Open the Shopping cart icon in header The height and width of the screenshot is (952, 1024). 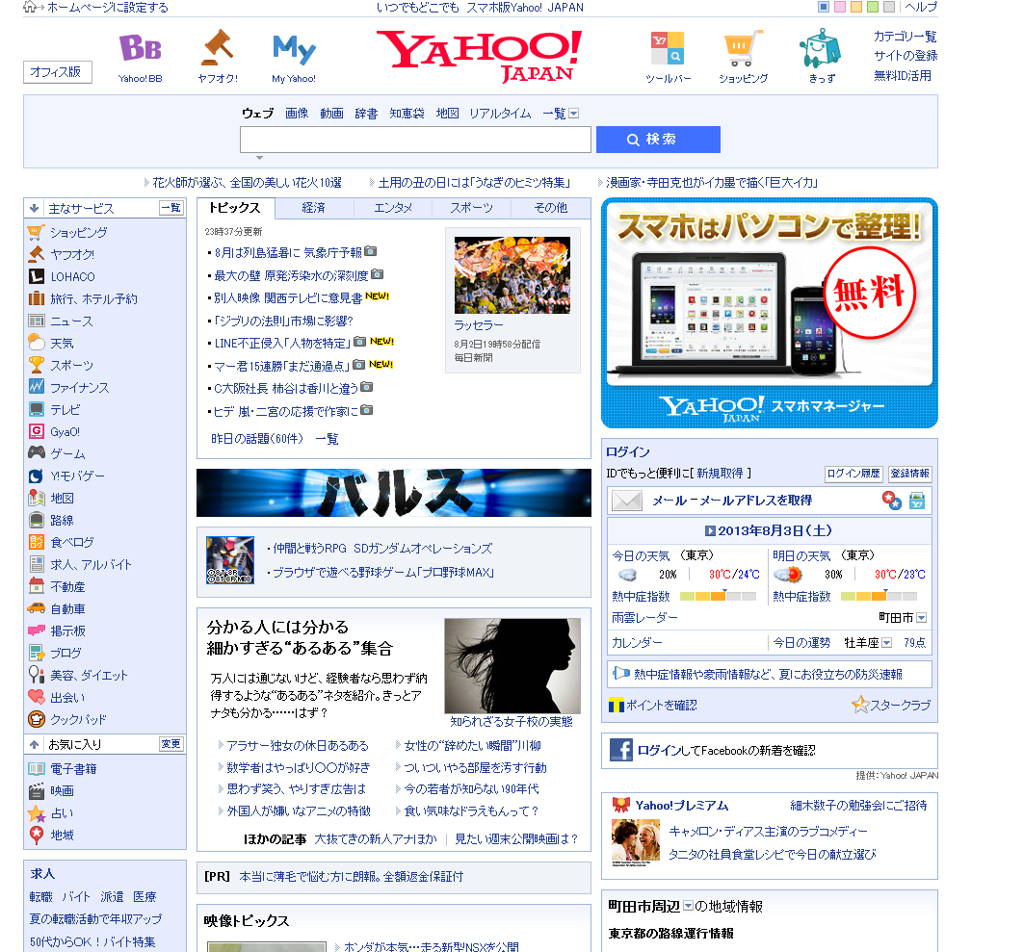point(743,48)
